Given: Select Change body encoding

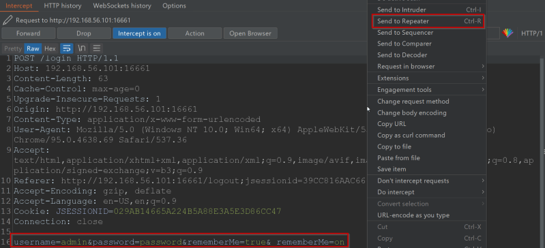Looking at the screenshot, I should tap(427, 113).
